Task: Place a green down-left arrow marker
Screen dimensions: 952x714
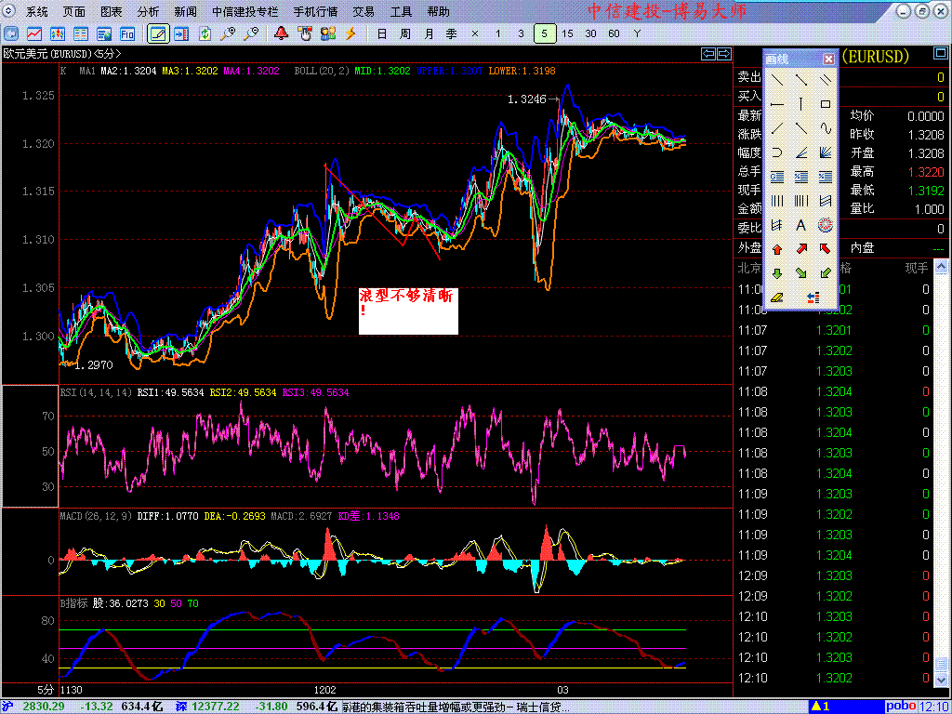Action: 825,273
